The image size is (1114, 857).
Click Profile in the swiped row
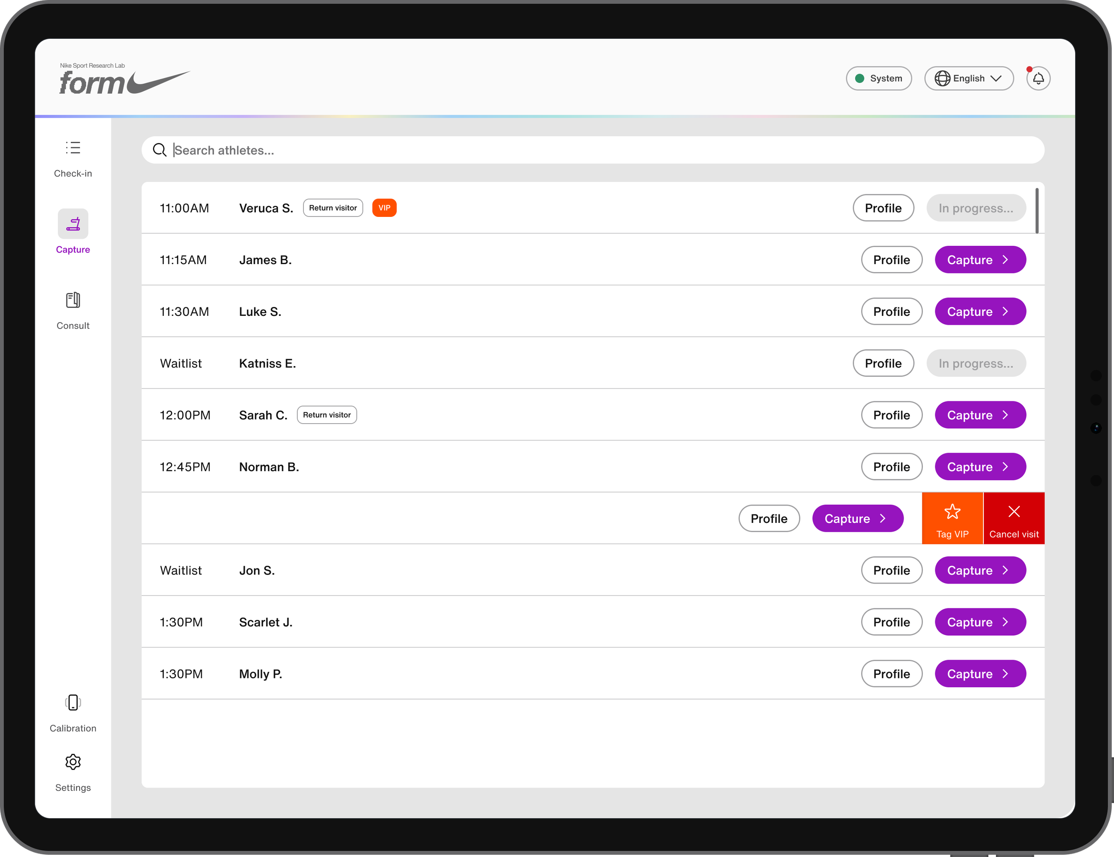click(769, 518)
